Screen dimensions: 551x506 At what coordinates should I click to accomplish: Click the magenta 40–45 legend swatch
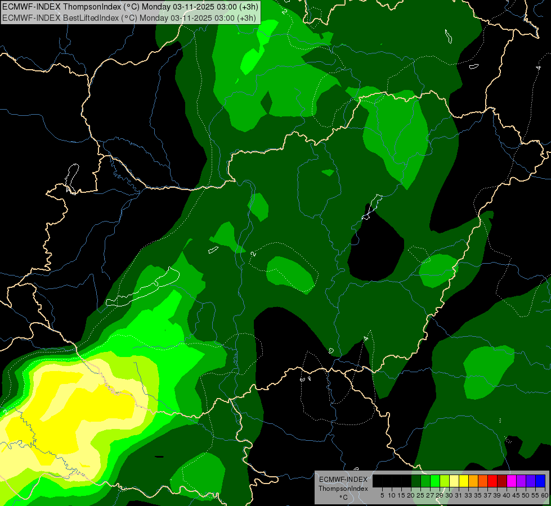pyautogui.click(x=512, y=481)
